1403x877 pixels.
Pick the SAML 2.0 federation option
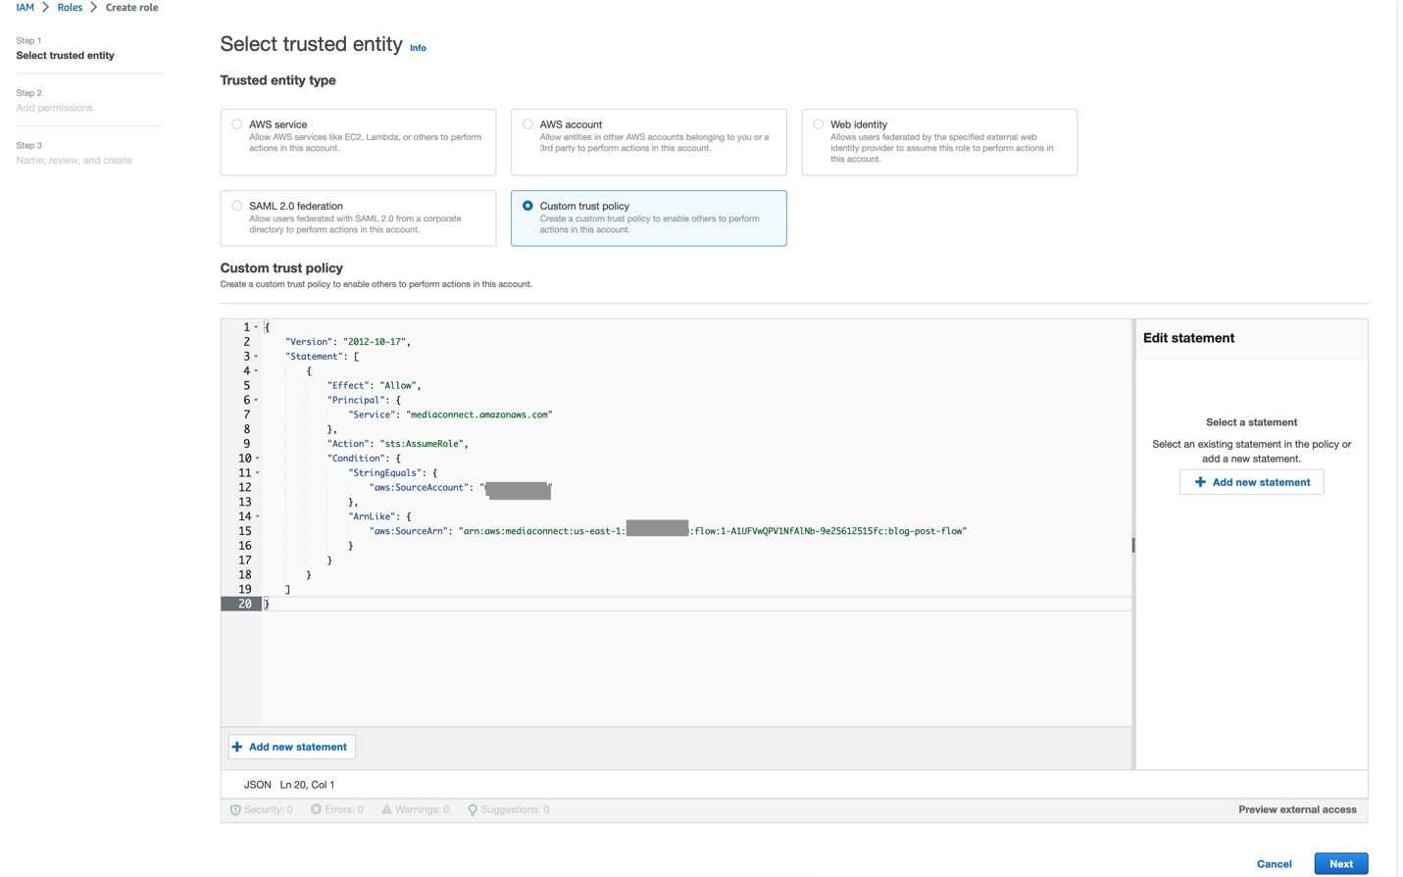[x=237, y=206]
